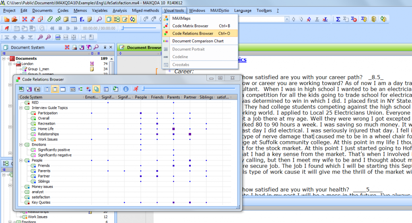This screenshot has width=412, height=223.
Task: Toggle the Code System window button in toolbar
Action: pyautogui.click(x=117, y=19)
